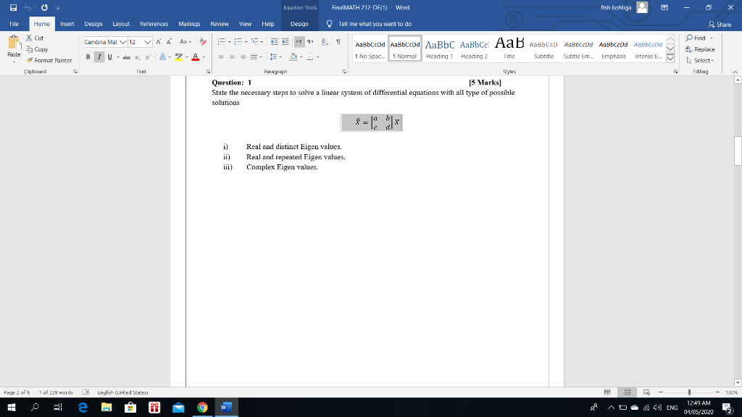
Task: Apply subscript to selected text
Action: 137,56
